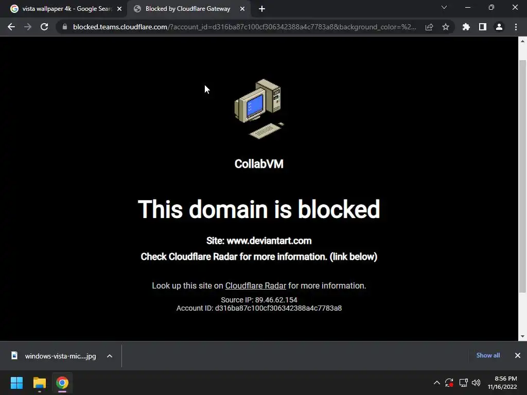Bookmark this page with the star icon
527x395 pixels.
(x=446, y=27)
